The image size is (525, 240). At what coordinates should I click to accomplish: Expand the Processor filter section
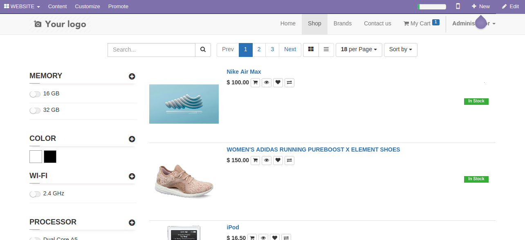[132, 222]
